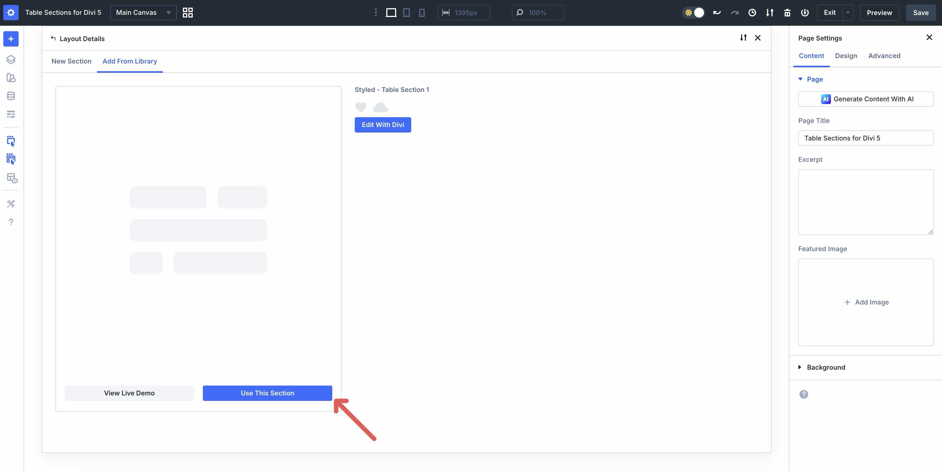Collapse the Page settings group
The width and height of the screenshot is (942, 471).
click(800, 79)
